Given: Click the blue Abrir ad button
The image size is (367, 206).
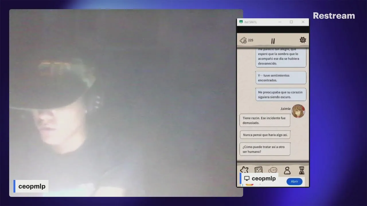Looking at the screenshot, I should coord(294,181).
